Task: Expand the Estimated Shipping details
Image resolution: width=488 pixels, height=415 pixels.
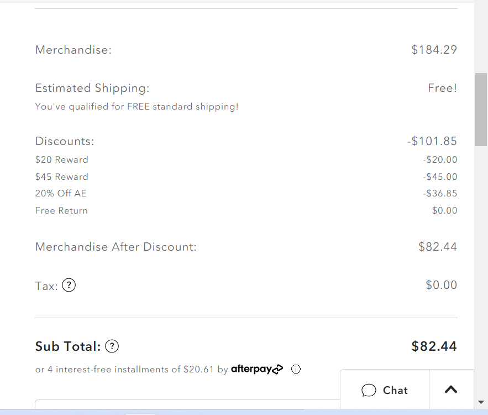Action: click(92, 87)
